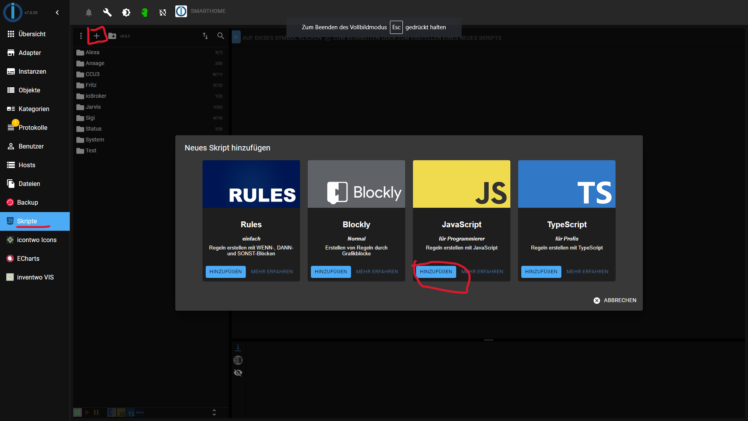Open Adapter in the sidebar
748x421 pixels.
coord(30,53)
